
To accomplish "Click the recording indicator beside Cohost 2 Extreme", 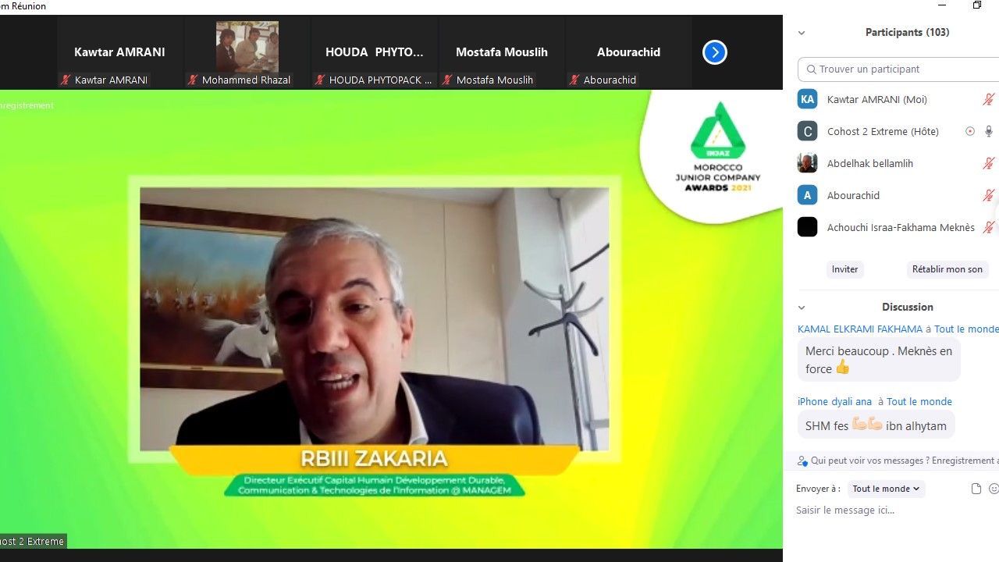I will pos(970,131).
